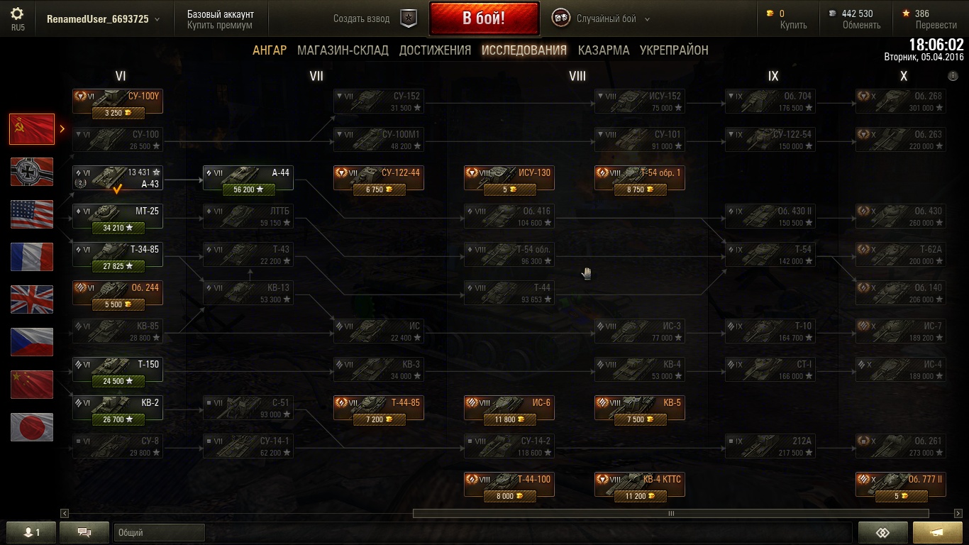This screenshot has width=969, height=545.
Task: Select the USA nation flag
Action: 32,214
